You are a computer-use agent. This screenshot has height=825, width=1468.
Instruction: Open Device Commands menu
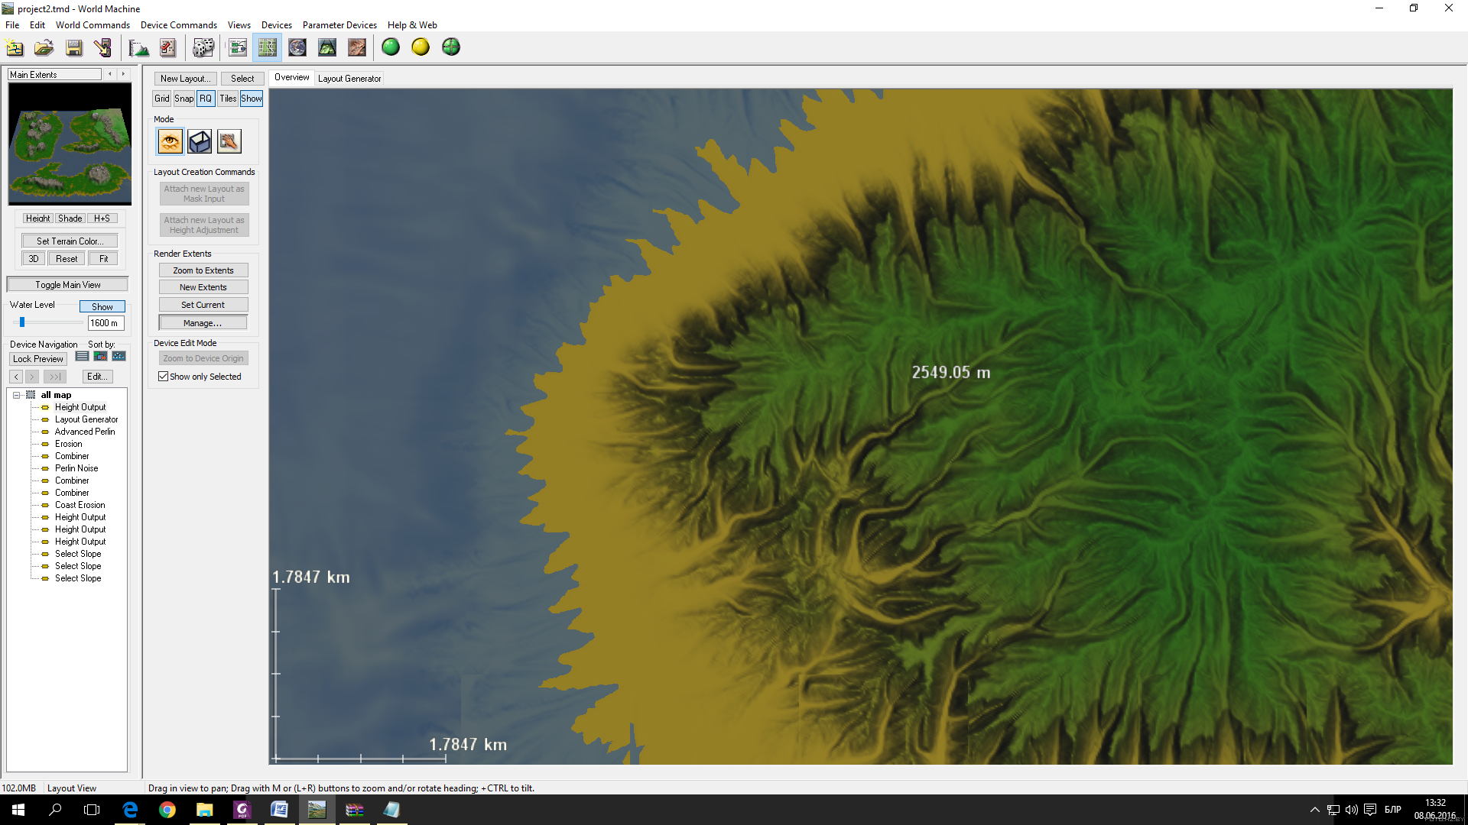[x=178, y=25]
